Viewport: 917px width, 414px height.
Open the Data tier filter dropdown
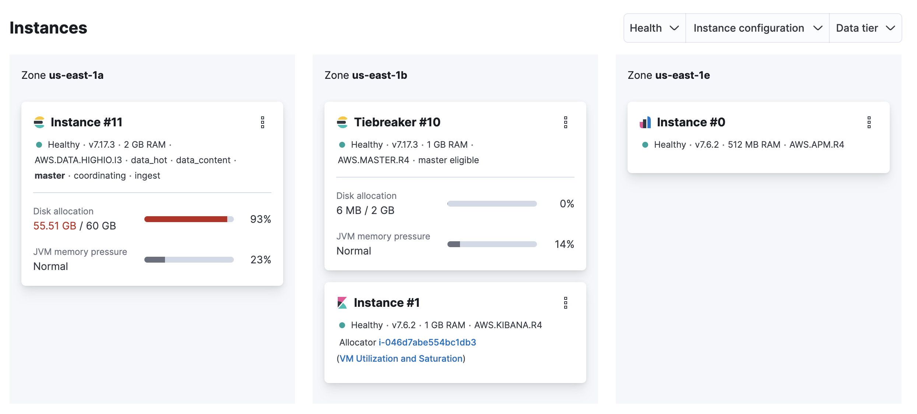click(865, 28)
